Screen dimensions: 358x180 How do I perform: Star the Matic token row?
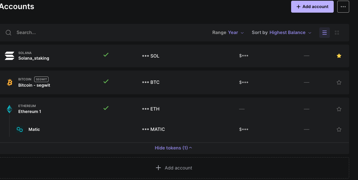click(x=339, y=129)
